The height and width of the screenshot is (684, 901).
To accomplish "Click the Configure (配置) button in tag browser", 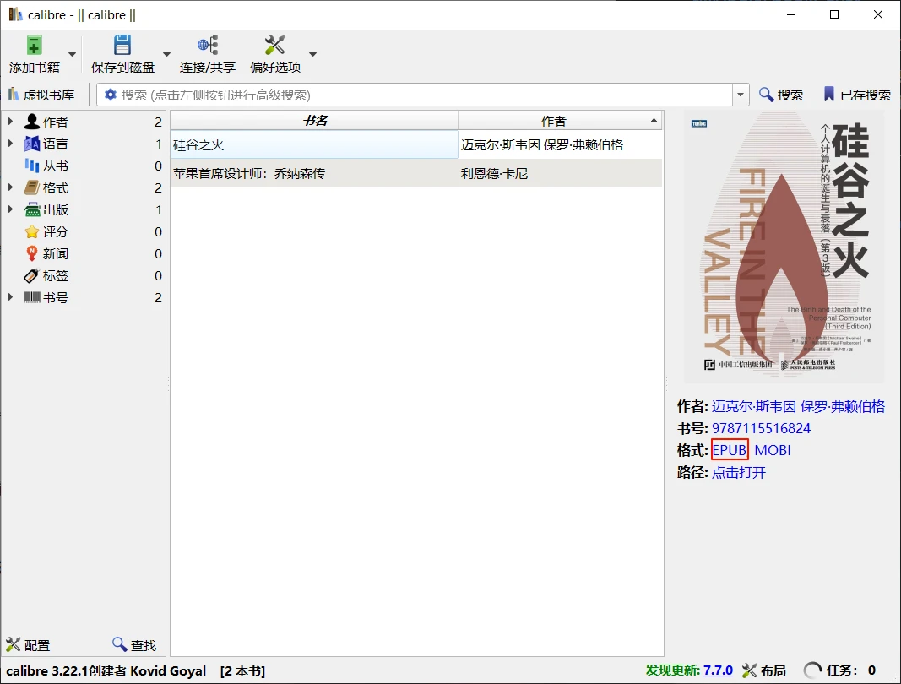I will pyautogui.click(x=28, y=645).
